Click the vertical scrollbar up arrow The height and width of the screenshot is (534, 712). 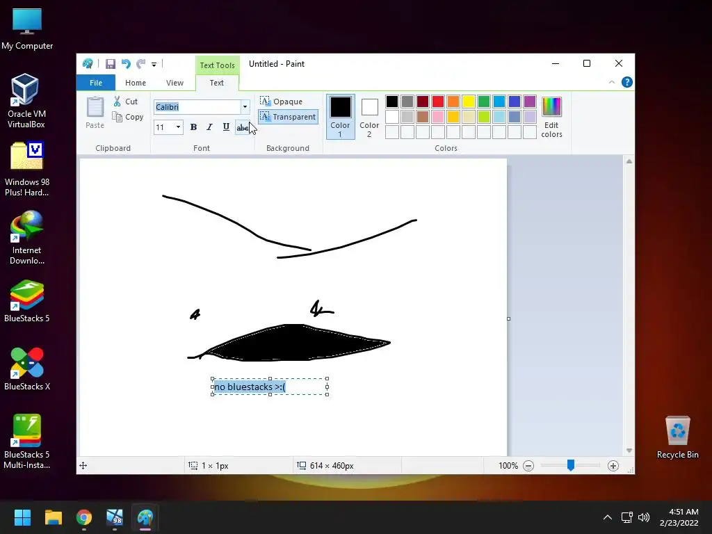pyautogui.click(x=629, y=161)
